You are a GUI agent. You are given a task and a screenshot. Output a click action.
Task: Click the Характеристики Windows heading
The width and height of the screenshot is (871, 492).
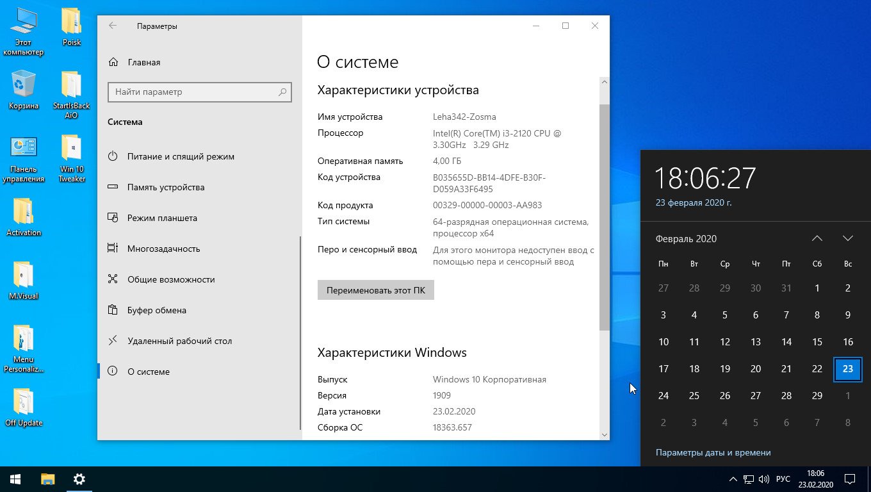click(x=392, y=352)
